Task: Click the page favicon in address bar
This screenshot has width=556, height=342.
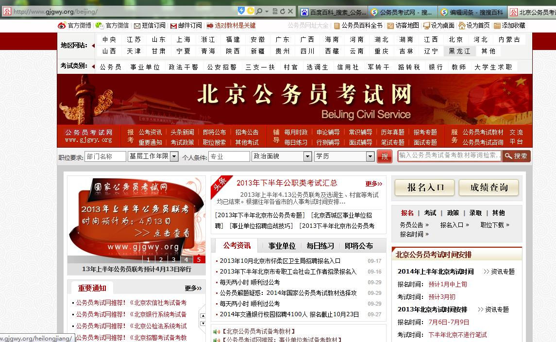Action: click(x=7, y=11)
